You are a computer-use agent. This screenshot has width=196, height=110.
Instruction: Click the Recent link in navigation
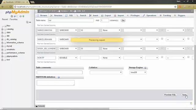click(5, 19)
